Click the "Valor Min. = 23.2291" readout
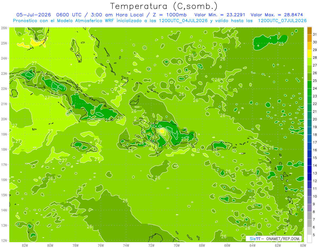This screenshot has width=322, height=249. pos(219,15)
